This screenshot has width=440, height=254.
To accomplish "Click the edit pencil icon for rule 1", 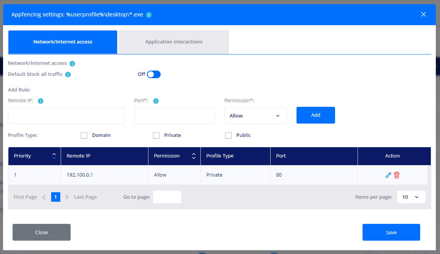I will pyautogui.click(x=388, y=175).
